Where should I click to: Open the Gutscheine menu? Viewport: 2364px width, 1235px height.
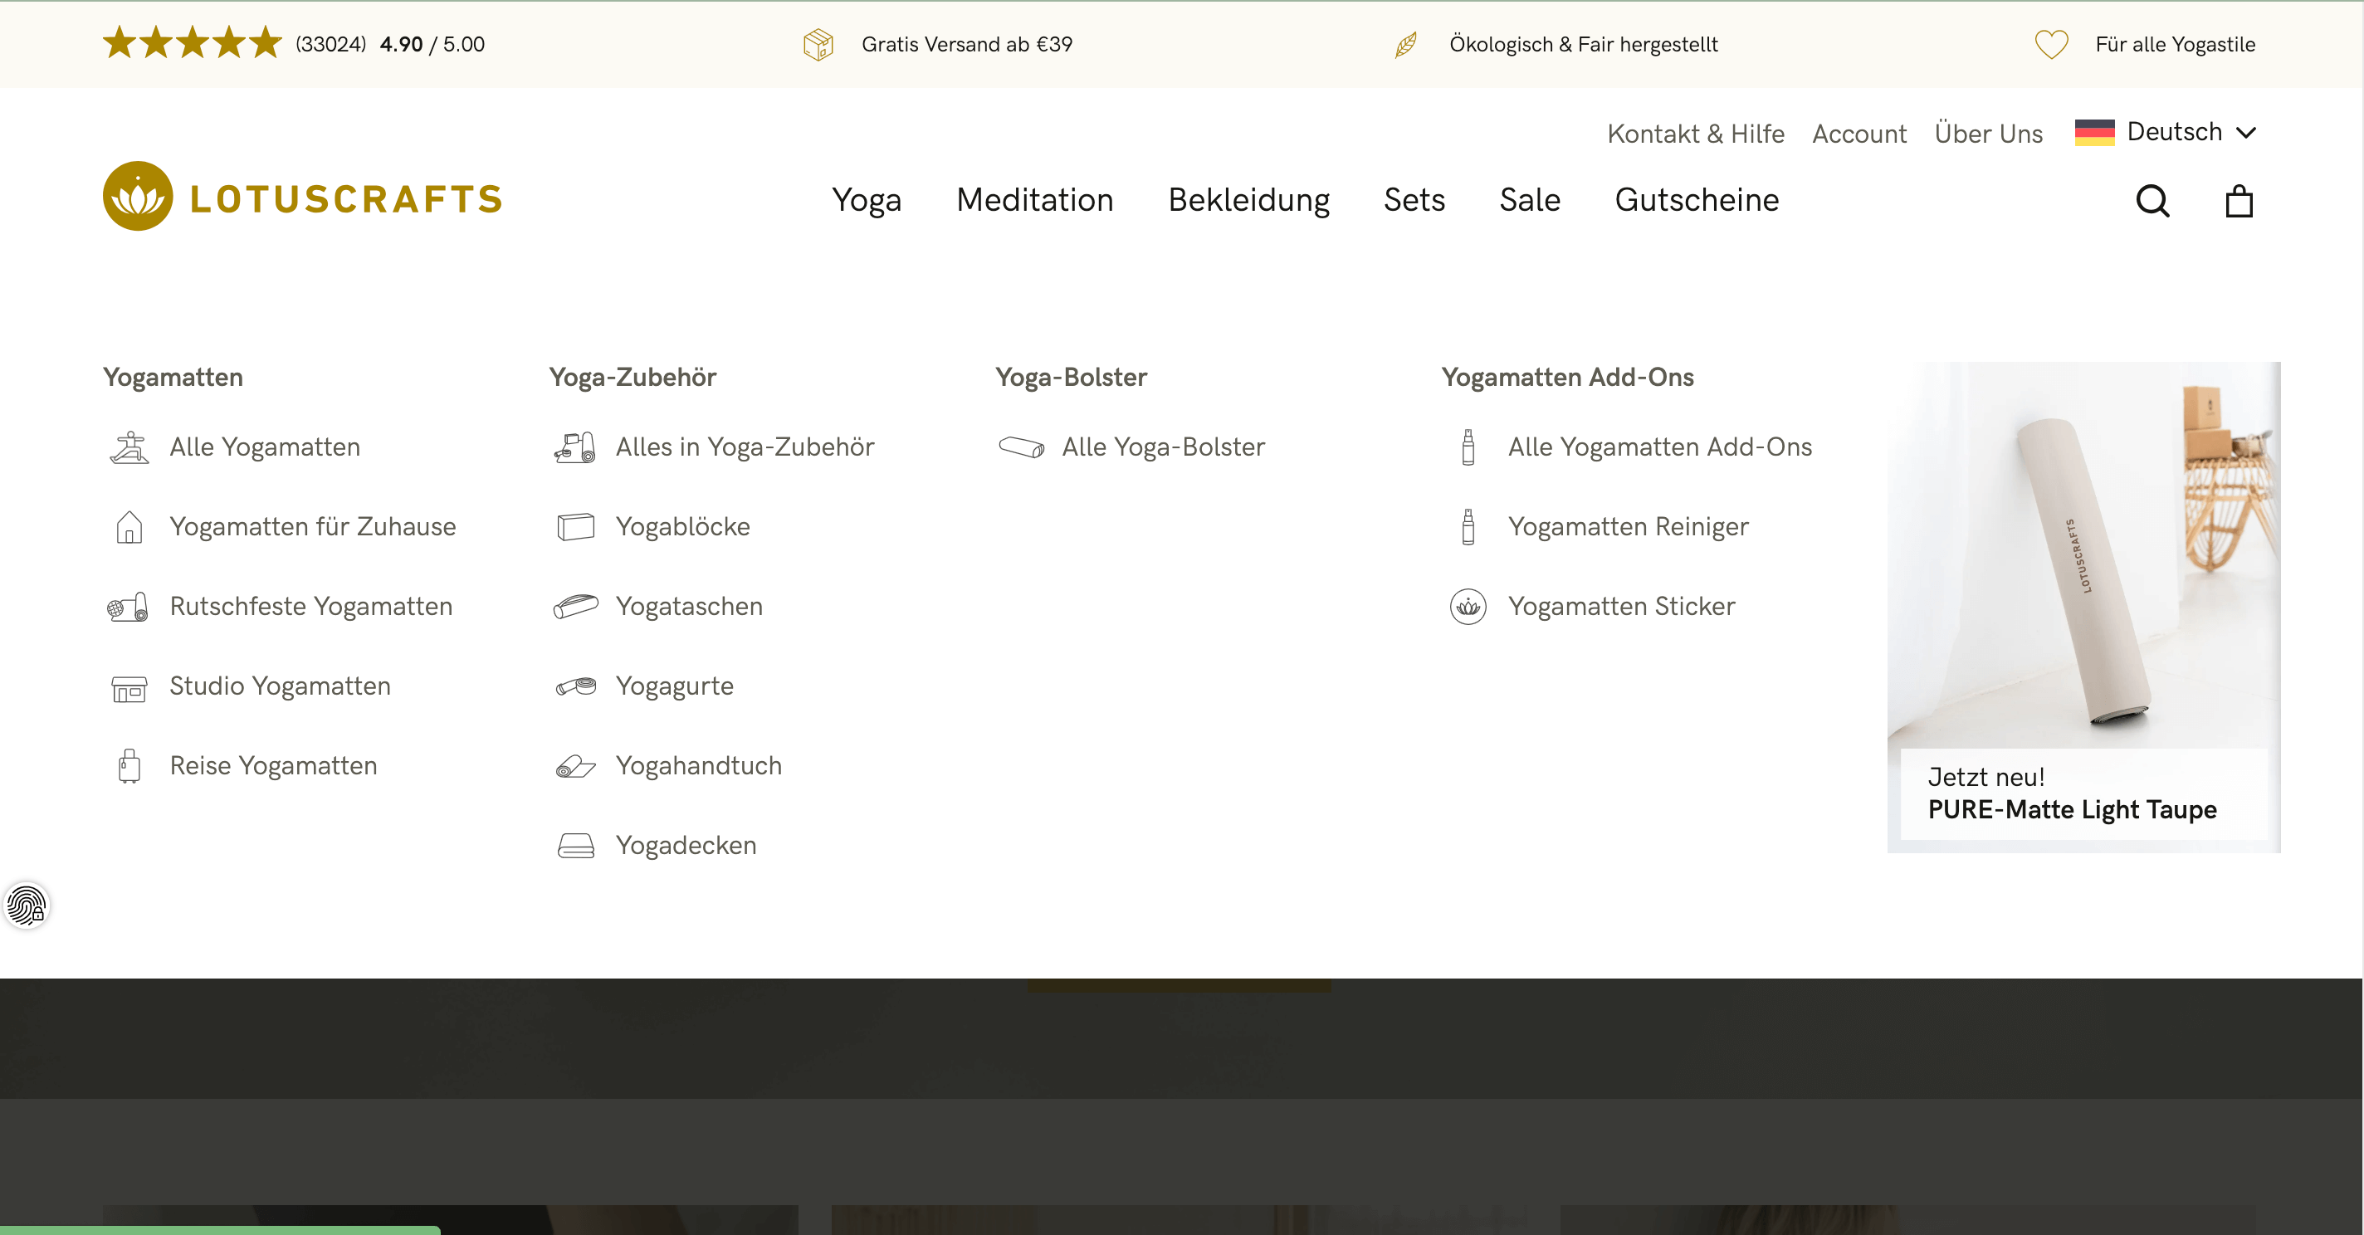coord(1697,200)
